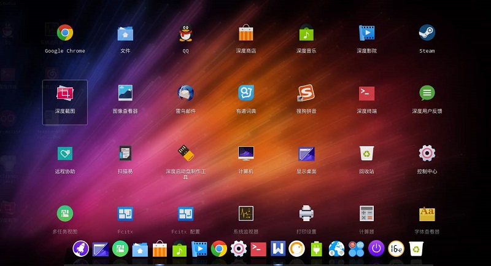Open 回收站 in the launcher grid

[x=366, y=154]
